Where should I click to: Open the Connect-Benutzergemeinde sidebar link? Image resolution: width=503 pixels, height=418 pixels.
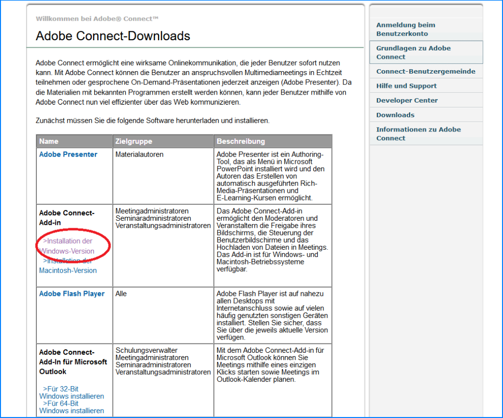(425, 72)
